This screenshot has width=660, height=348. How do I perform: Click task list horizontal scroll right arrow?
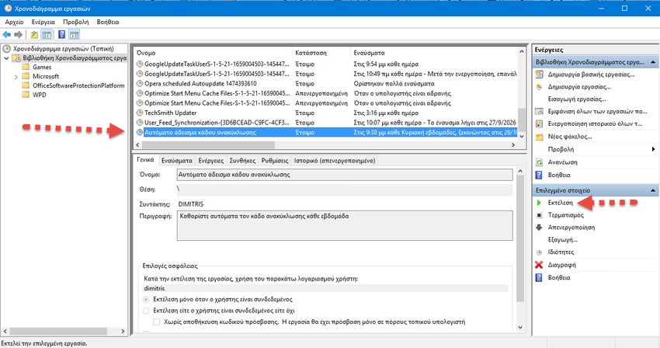pyautogui.click(x=513, y=144)
